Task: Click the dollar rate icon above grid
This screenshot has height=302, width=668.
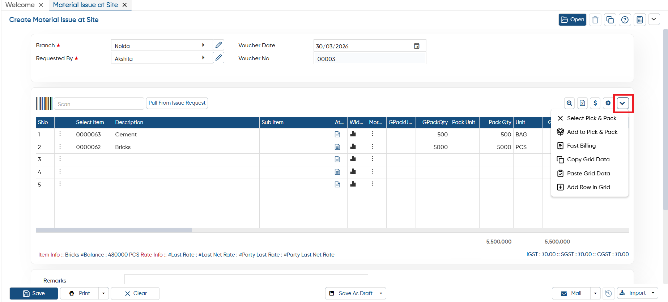Action: pos(595,103)
